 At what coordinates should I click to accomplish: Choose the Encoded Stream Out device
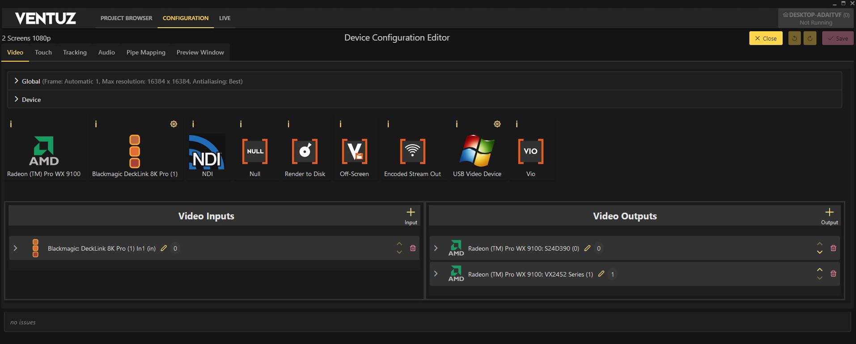(412, 152)
